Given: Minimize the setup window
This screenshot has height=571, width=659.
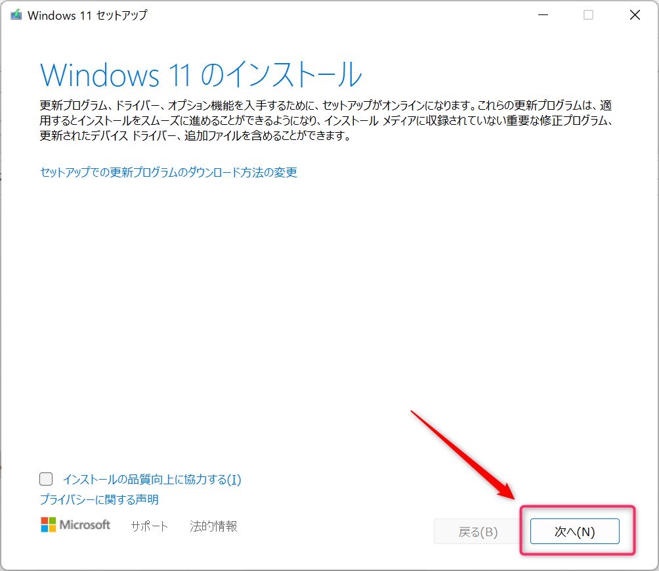Looking at the screenshot, I should tap(543, 15).
